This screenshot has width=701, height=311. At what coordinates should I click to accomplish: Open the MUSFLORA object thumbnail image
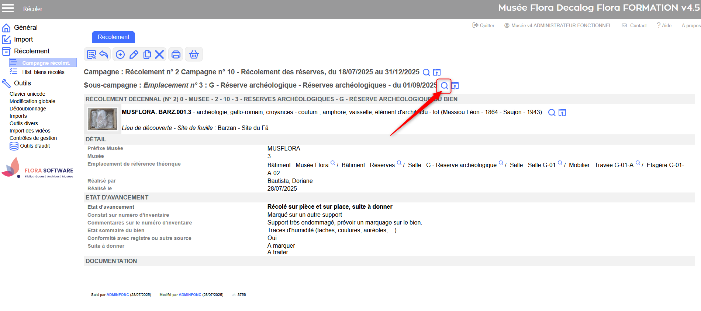point(103,119)
